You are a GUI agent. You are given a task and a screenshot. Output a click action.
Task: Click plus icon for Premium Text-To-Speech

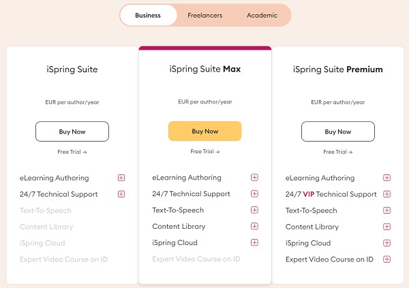tap(387, 211)
